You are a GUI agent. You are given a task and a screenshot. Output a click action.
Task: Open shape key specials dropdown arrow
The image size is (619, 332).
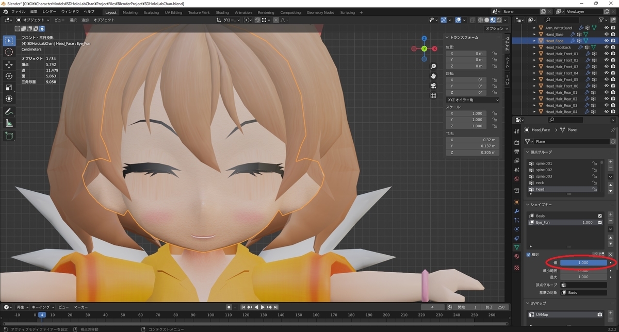[611, 229]
